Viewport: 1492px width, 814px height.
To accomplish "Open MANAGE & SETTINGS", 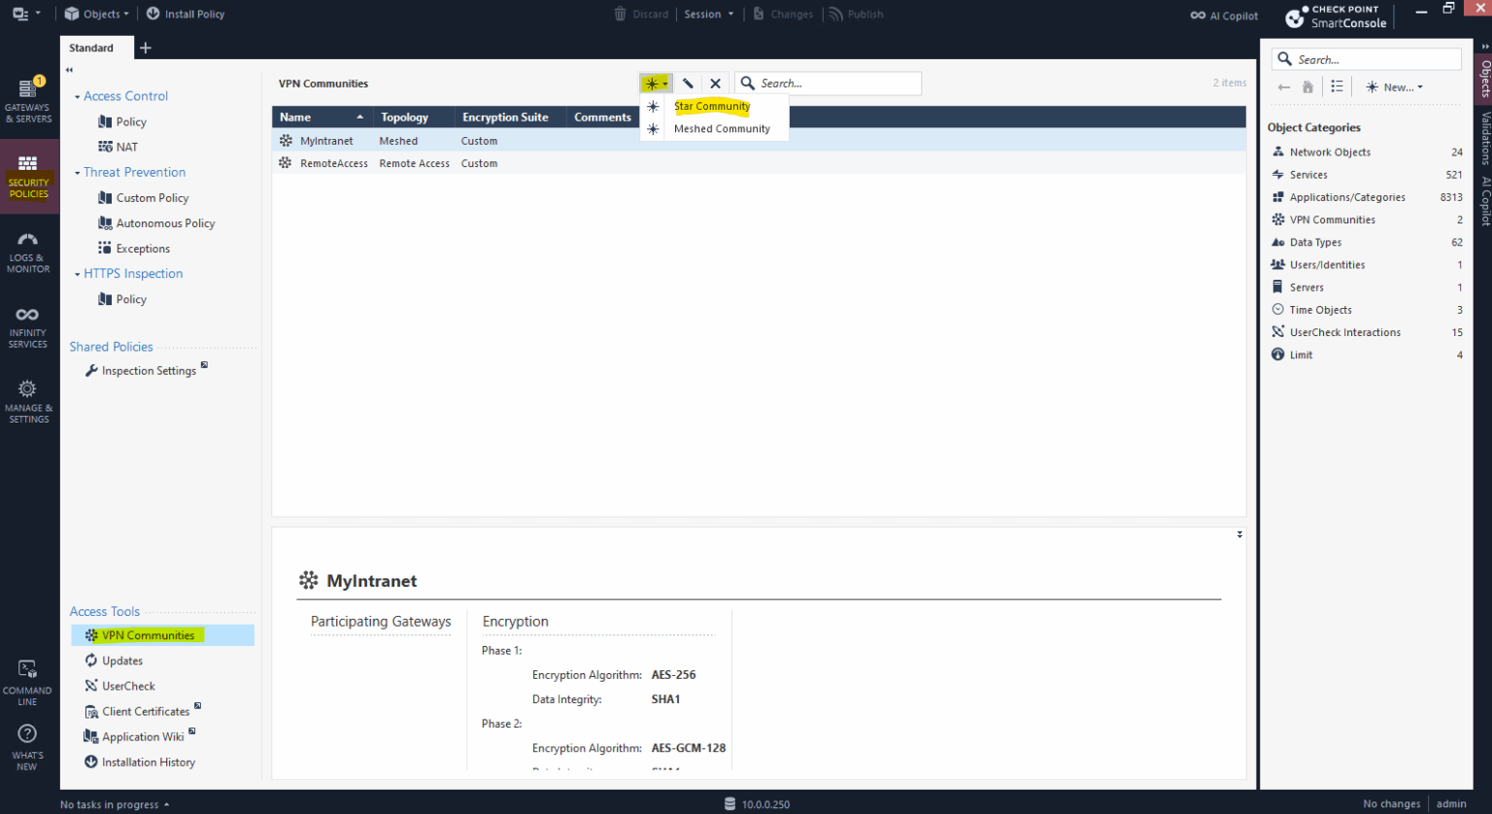I will pos(27,399).
